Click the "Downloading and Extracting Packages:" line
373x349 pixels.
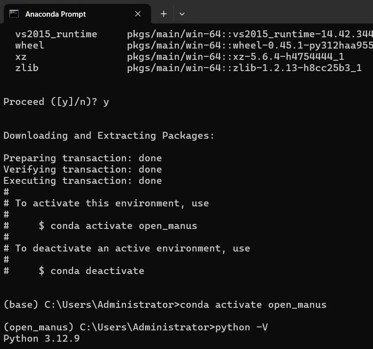coord(109,135)
